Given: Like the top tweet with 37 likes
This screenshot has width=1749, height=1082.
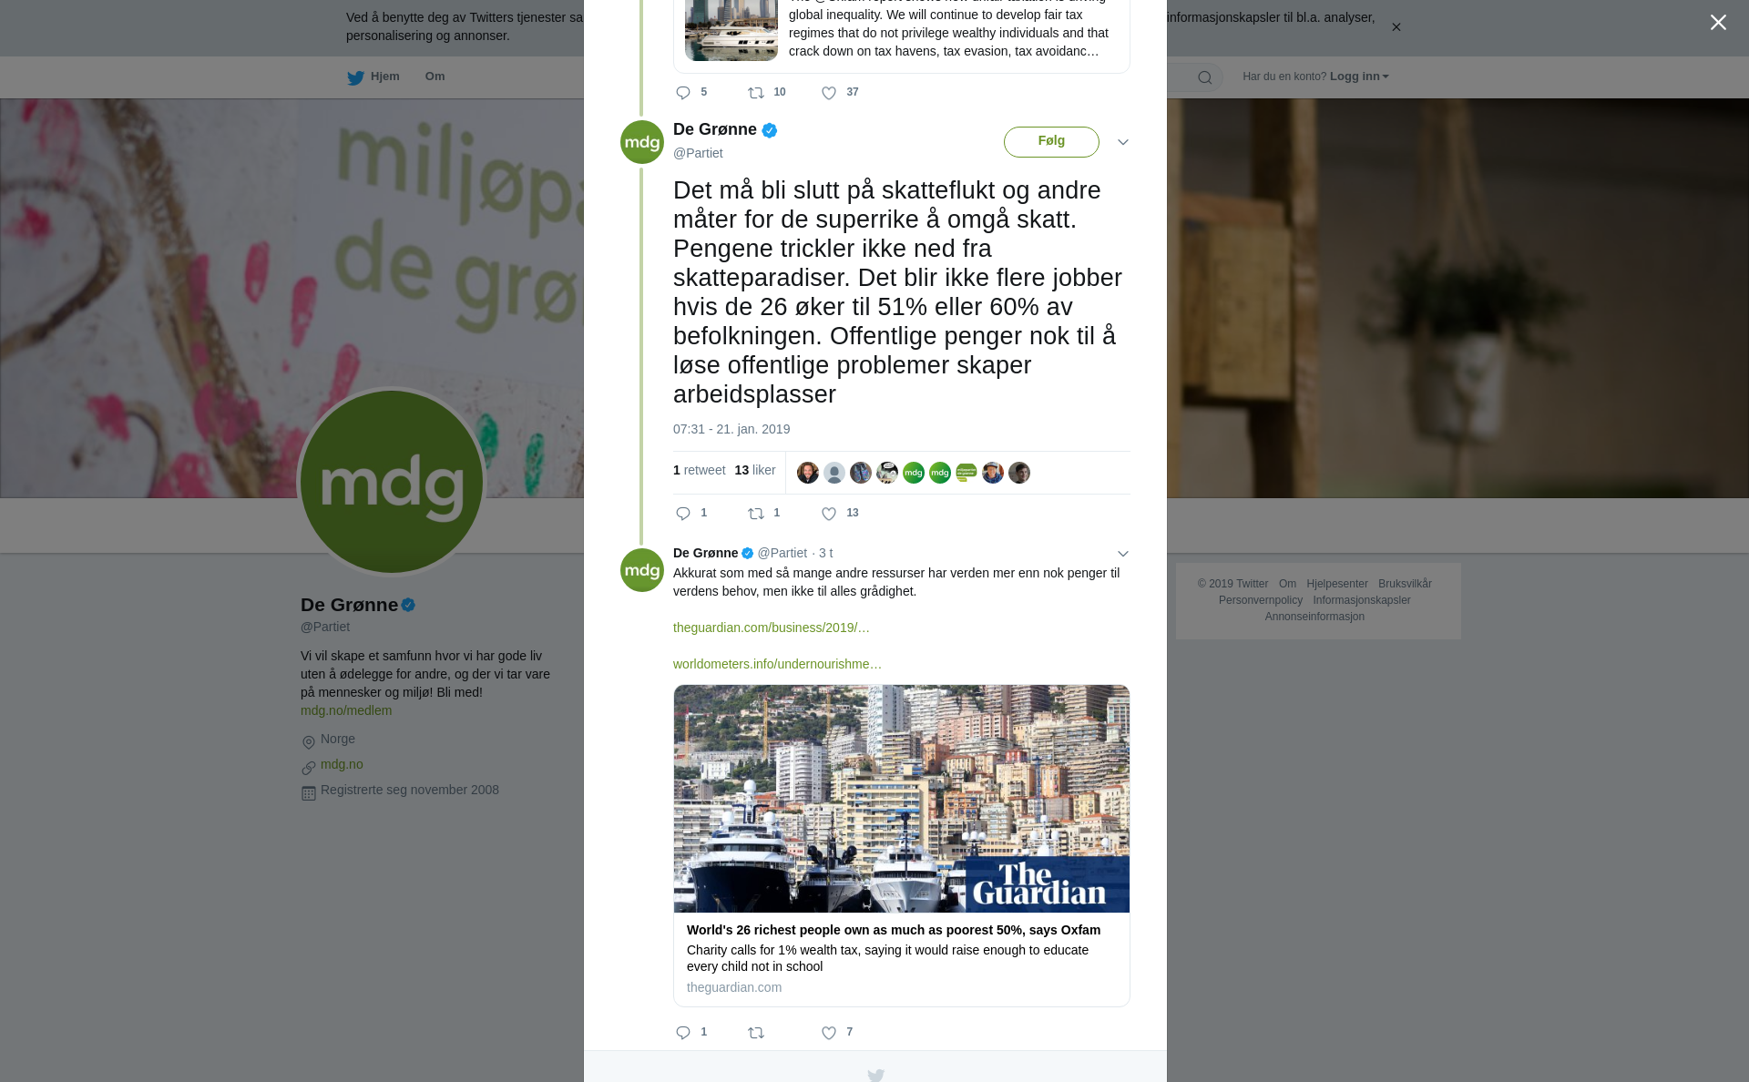Looking at the screenshot, I should 829,93.
